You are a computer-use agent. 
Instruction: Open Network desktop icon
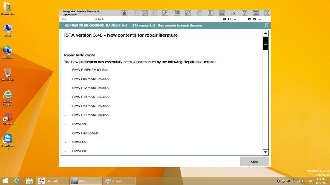pos(8,52)
